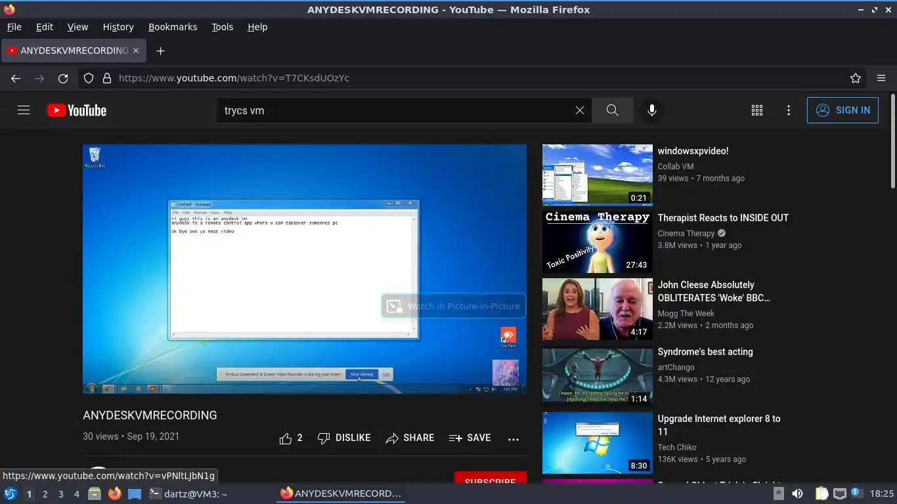Open the Help menu
Screen dimensions: 897x504
[257, 27]
